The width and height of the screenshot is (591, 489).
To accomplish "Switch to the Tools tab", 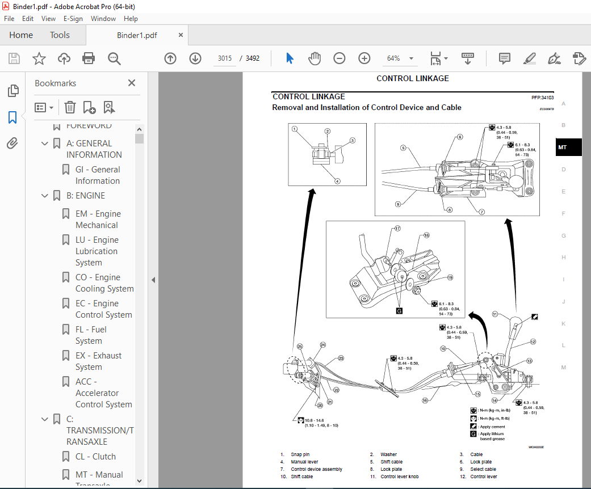I will (x=60, y=35).
